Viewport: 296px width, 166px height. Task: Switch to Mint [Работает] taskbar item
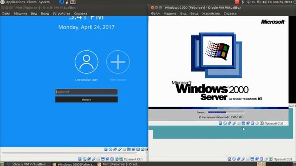click(119, 164)
